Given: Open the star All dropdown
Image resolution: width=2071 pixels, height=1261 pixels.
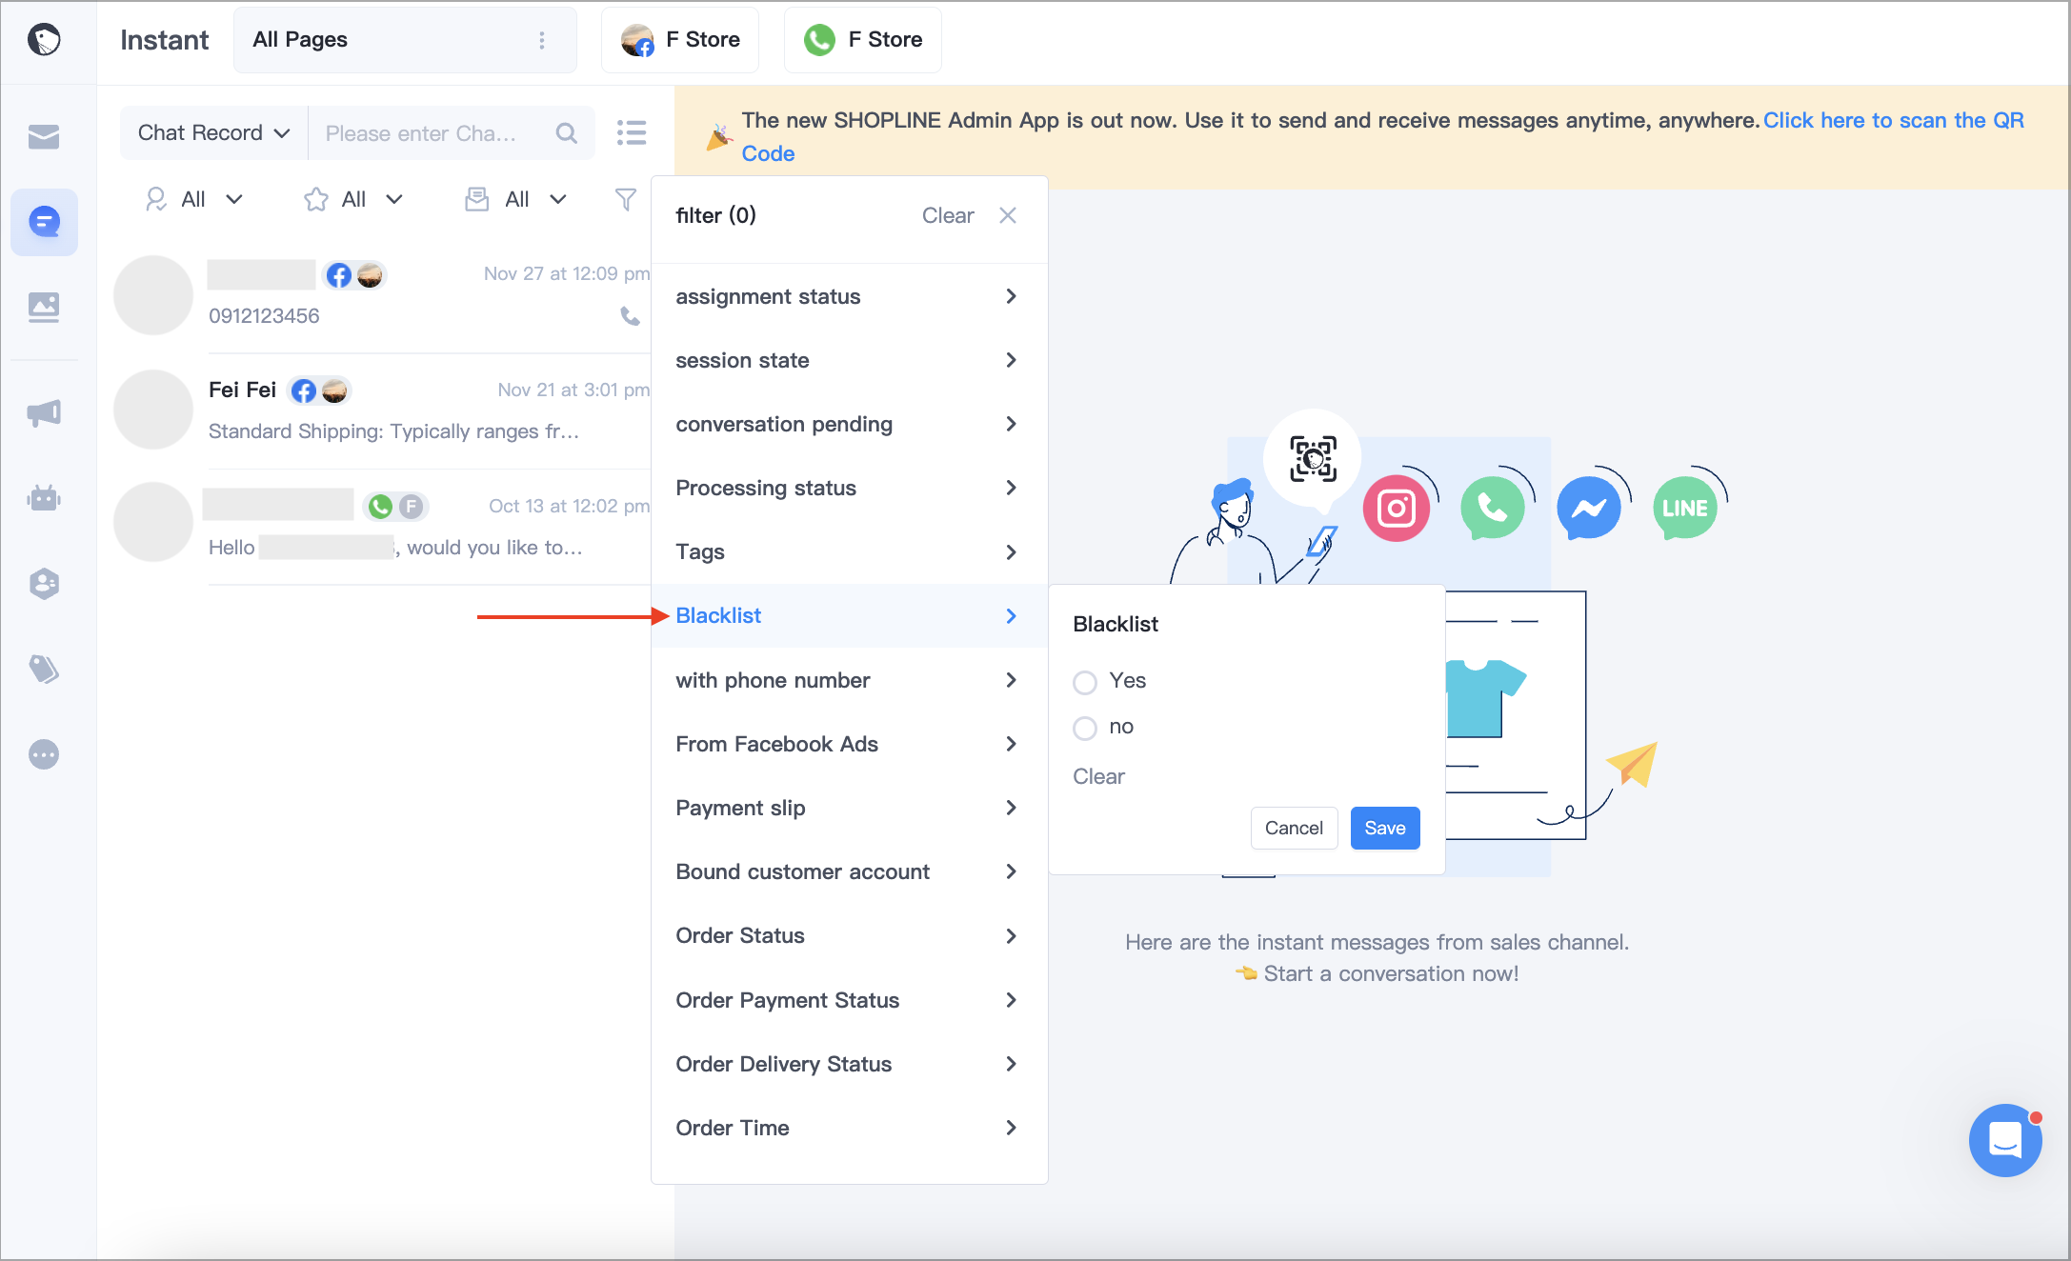Looking at the screenshot, I should [x=353, y=199].
